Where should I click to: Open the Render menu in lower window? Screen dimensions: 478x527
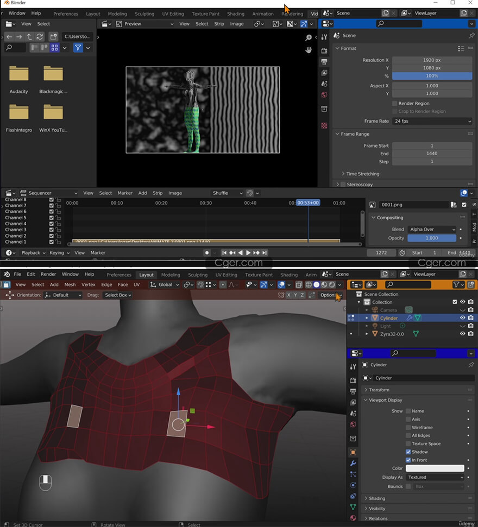48,274
